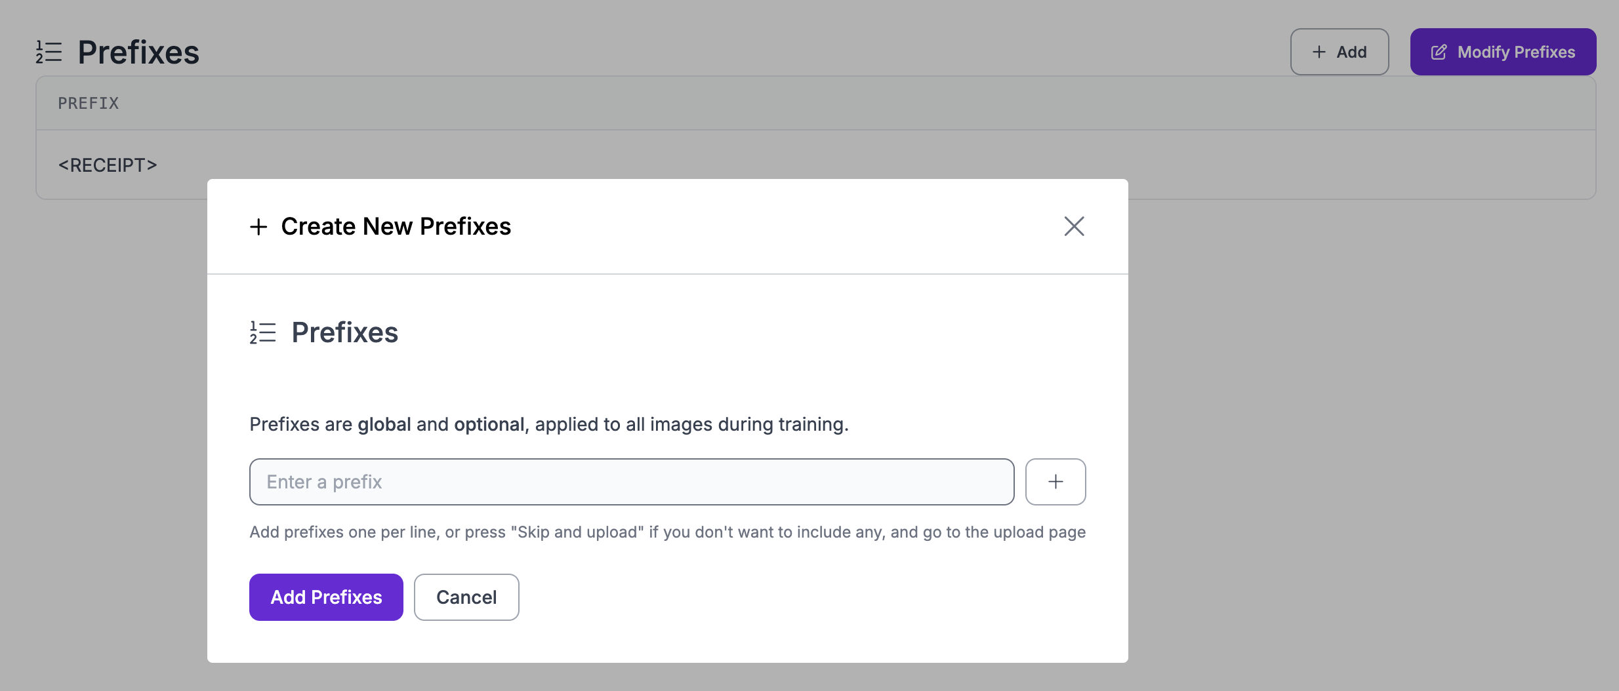Screen dimensions: 1619x691
Task: Focus the "Enter a prefix" text field
Action: click(631, 482)
